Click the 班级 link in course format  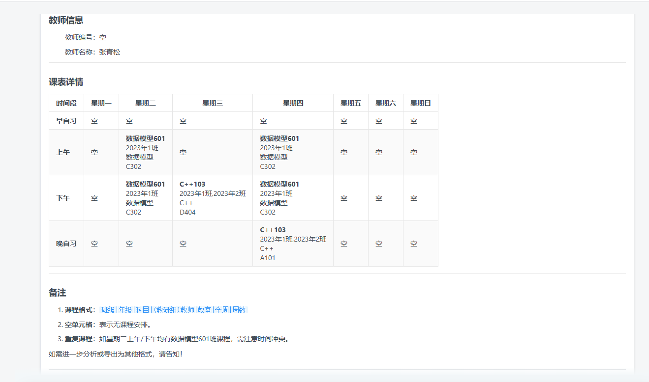(108, 310)
